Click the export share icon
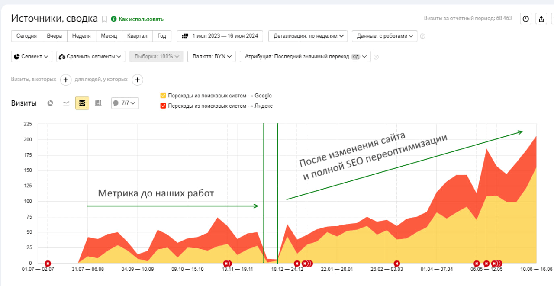 coord(541,19)
